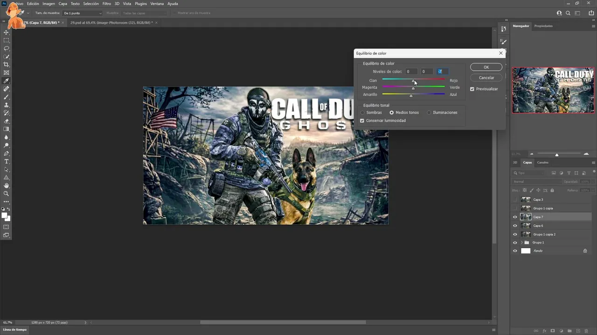The width and height of the screenshot is (597, 335).
Task: Lock all icon in Capas panel
Action: pyautogui.click(x=552, y=190)
